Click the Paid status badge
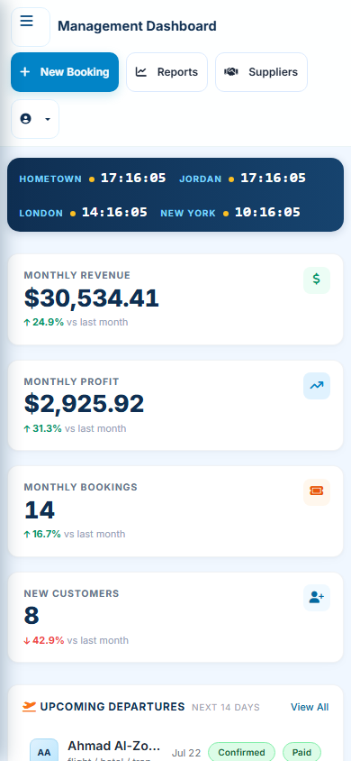The width and height of the screenshot is (351, 761). click(301, 752)
